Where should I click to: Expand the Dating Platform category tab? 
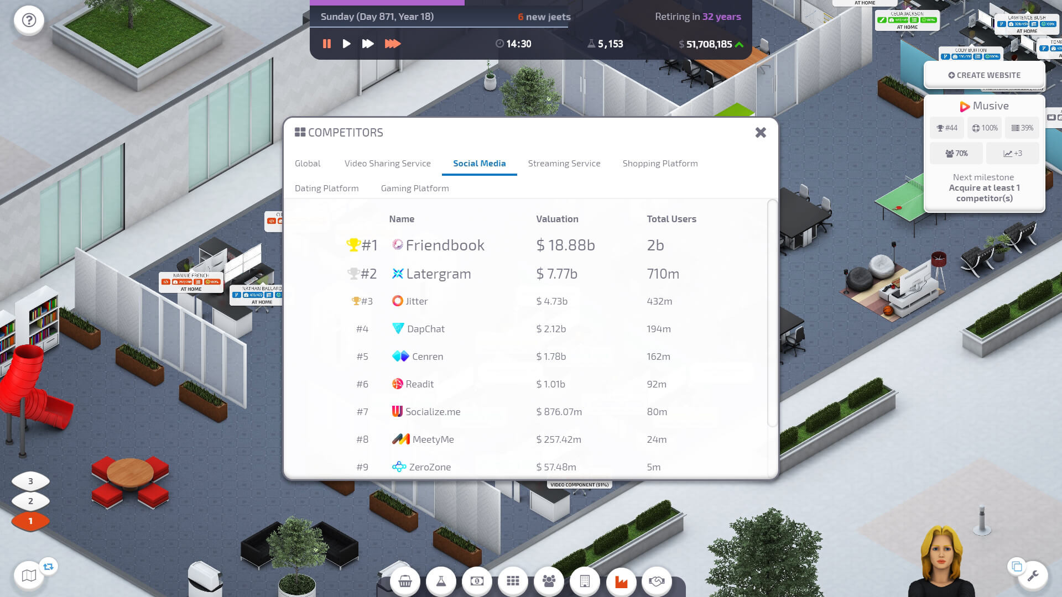(327, 187)
